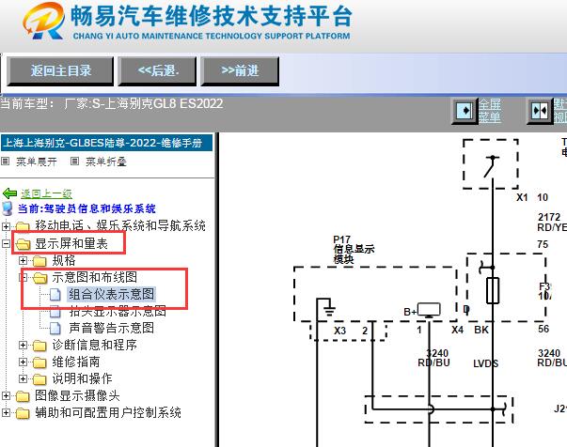
Task: Click the 2172 wire label in diagram
Action: coord(549,217)
